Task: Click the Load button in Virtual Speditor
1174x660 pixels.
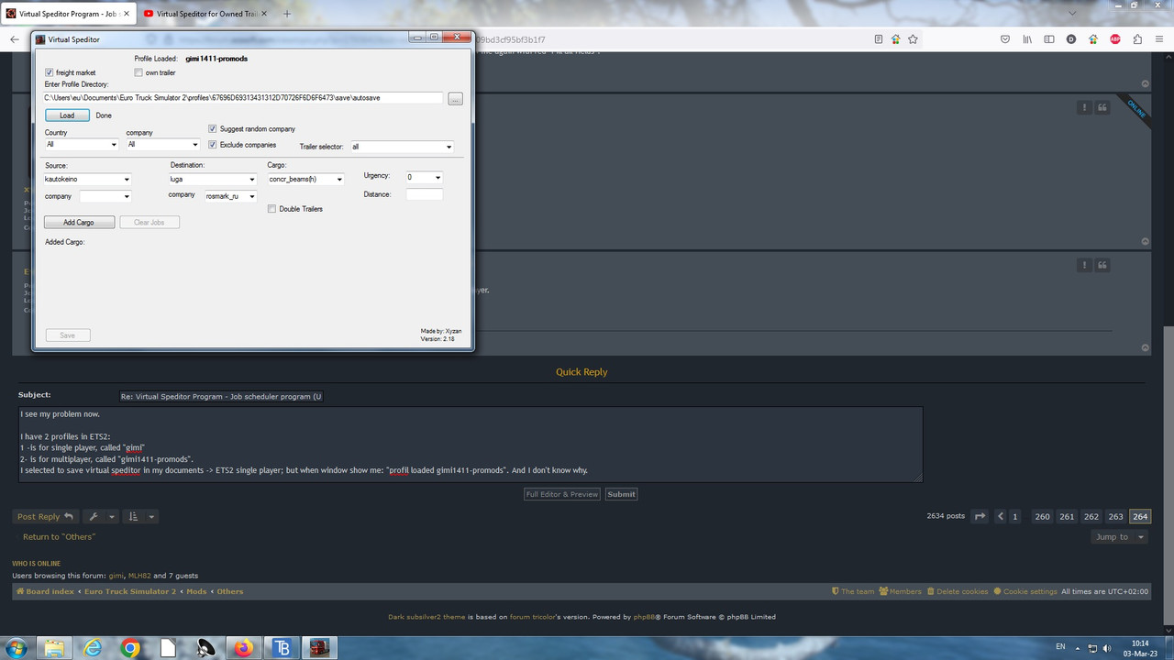Action: 66,115
